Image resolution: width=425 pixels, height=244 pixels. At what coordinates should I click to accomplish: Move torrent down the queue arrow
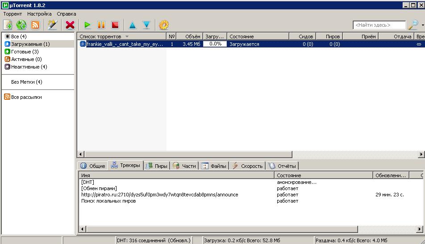(x=146, y=25)
